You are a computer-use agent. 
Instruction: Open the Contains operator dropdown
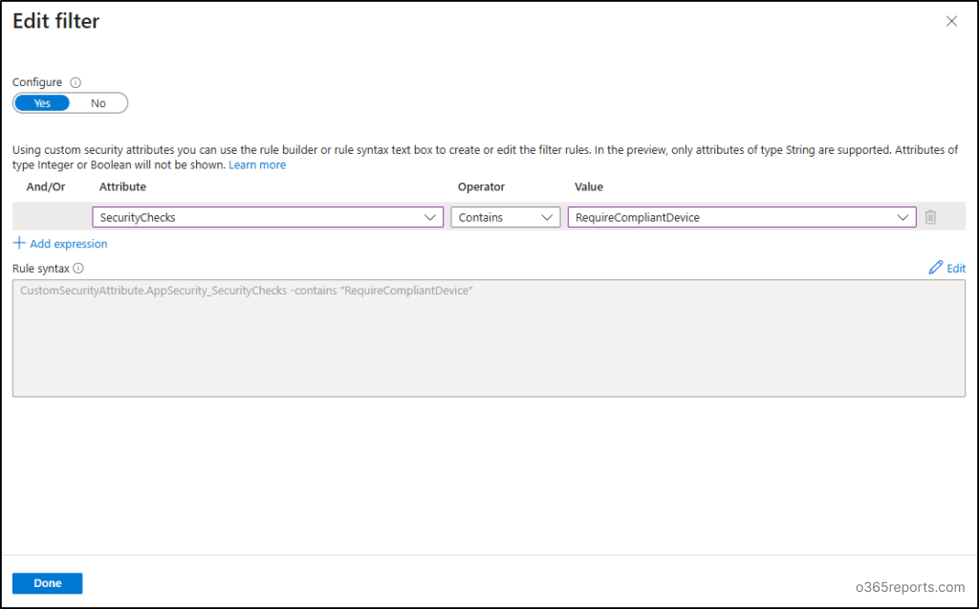506,217
